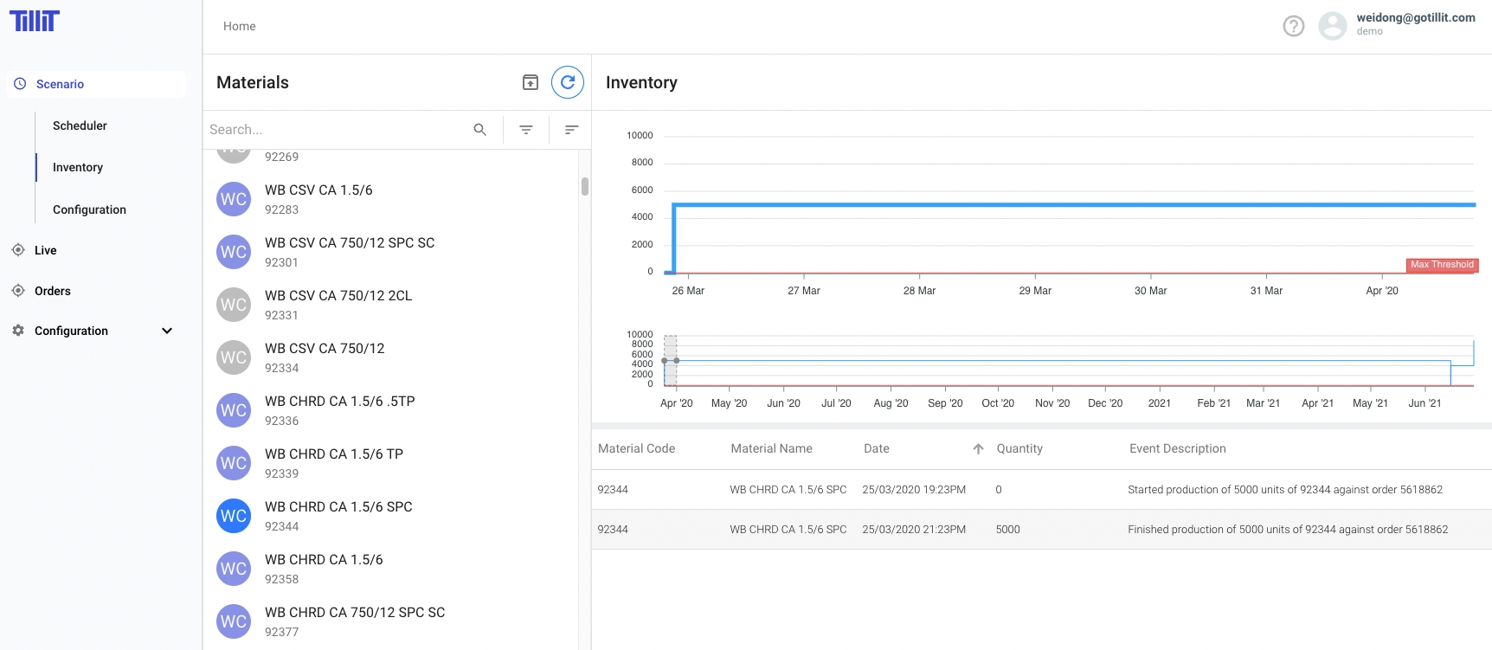Select material WB CHRD CA 1.5/6 TP
The image size is (1492, 650).
coord(334,463)
